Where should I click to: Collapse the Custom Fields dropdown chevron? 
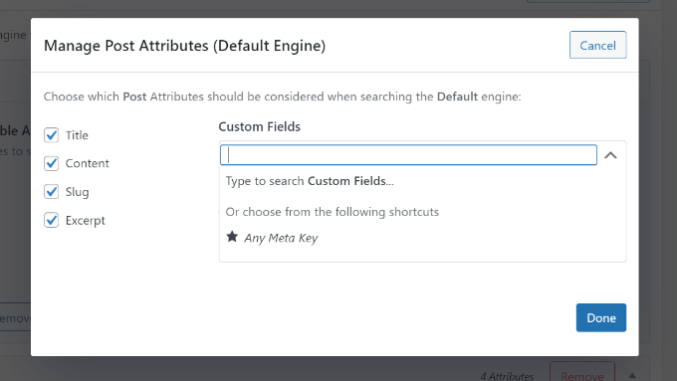tap(610, 155)
